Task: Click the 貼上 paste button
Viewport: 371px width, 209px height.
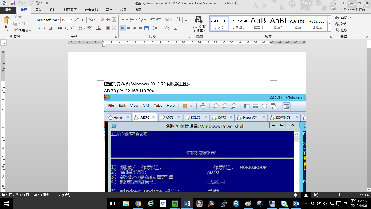Action: [x=7, y=24]
